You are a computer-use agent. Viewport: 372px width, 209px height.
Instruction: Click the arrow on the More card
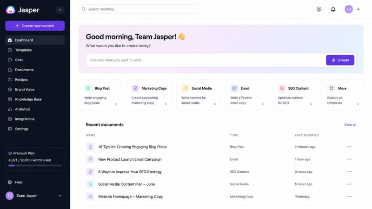pyautogui.click(x=358, y=104)
